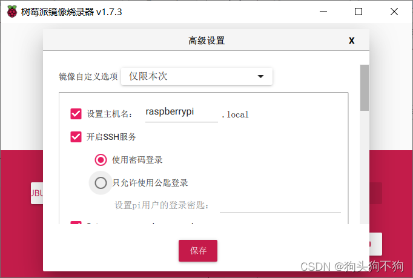Image resolution: width=413 pixels, height=278 pixels.
Task: Click the Raspberry Pi logo icon in title bar
Action: [x=12, y=12]
